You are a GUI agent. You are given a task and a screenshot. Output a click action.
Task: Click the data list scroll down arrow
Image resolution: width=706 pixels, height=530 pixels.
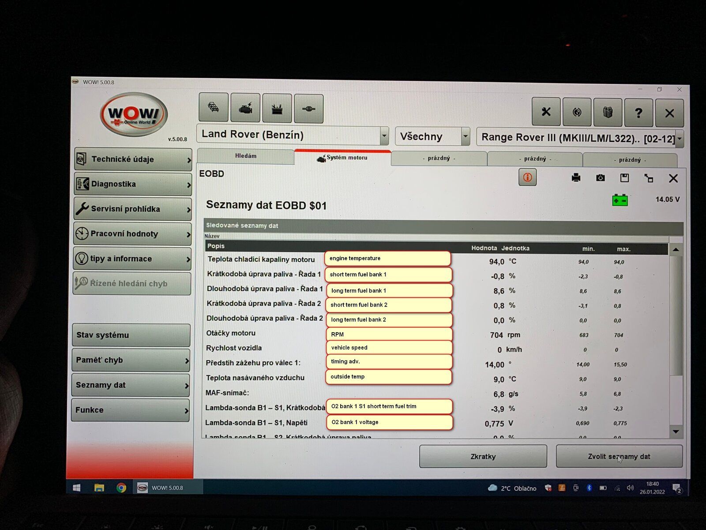(676, 432)
